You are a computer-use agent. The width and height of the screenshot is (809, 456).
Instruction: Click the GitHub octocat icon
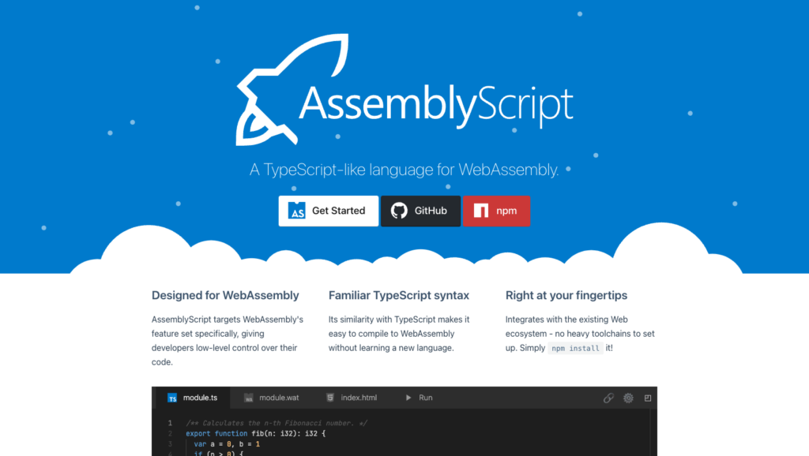(x=400, y=211)
